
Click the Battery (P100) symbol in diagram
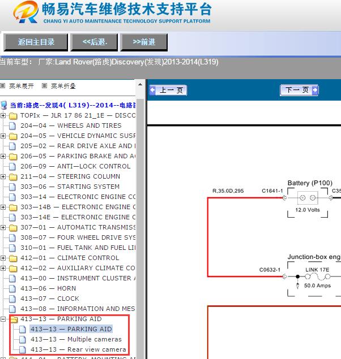coord(308,198)
